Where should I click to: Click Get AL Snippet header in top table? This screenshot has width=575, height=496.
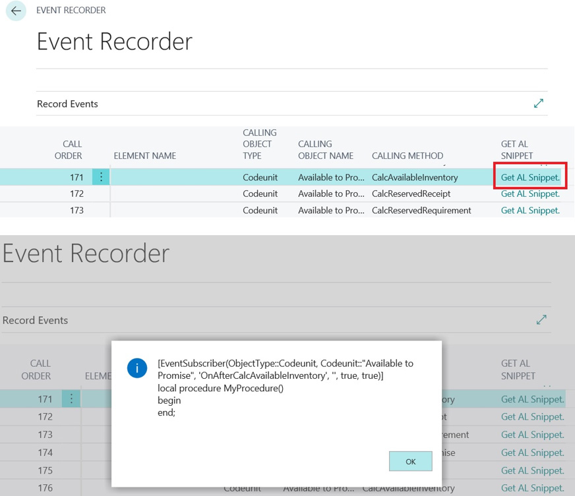point(517,150)
